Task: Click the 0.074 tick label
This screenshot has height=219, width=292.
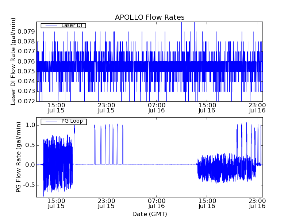Action: coord(26,81)
